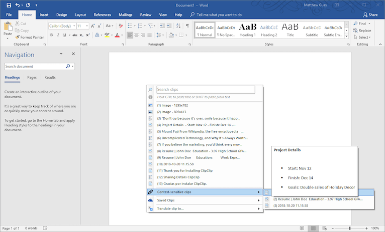The image size is (385, 232).
Task: Click the Share button
Action: pos(370,15)
